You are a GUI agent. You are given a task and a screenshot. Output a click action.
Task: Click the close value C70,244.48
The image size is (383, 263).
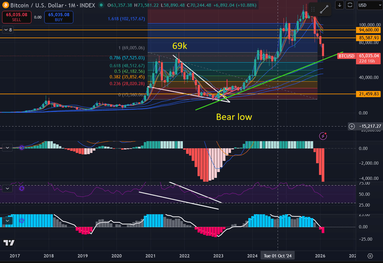(x=199, y=5)
